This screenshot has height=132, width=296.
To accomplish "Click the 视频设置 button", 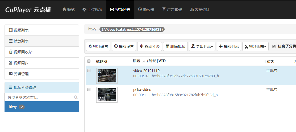I will (98, 46).
